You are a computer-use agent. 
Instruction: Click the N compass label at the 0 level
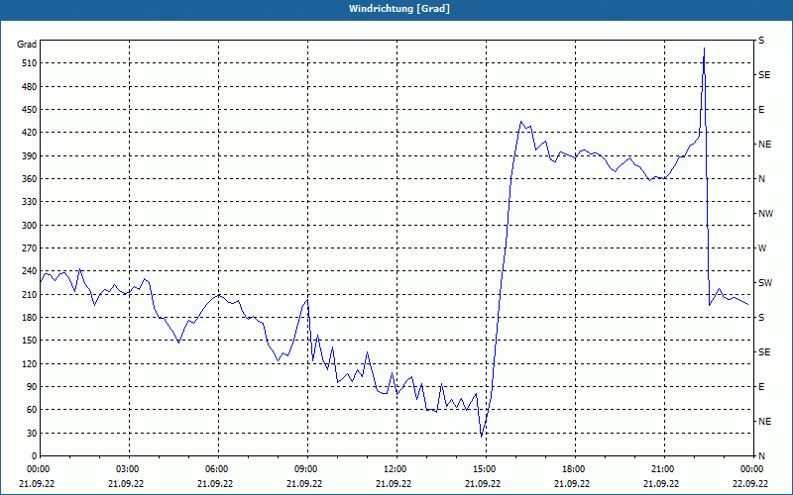pos(761,456)
